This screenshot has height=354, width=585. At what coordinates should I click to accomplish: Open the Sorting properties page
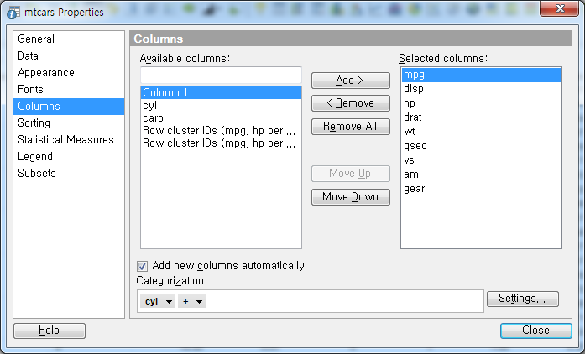click(34, 123)
